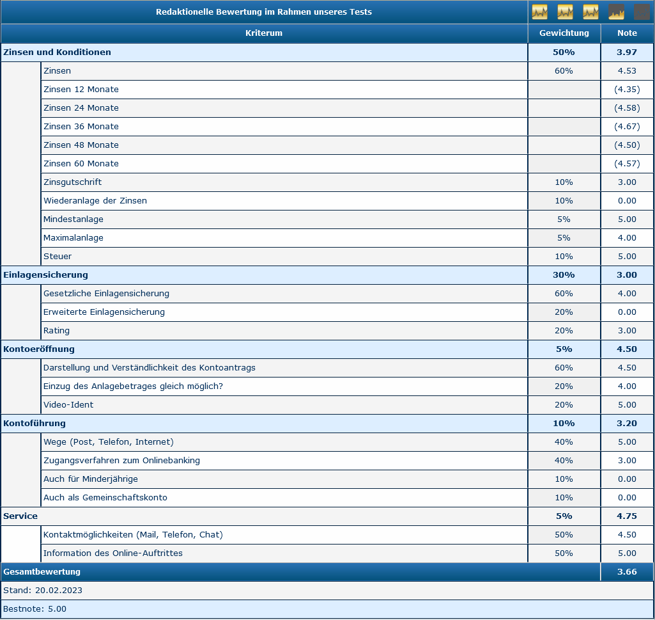The width and height of the screenshot is (655, 620).
Task: Select the 'Steuer' row label
Action: click(x=58, y=257)
